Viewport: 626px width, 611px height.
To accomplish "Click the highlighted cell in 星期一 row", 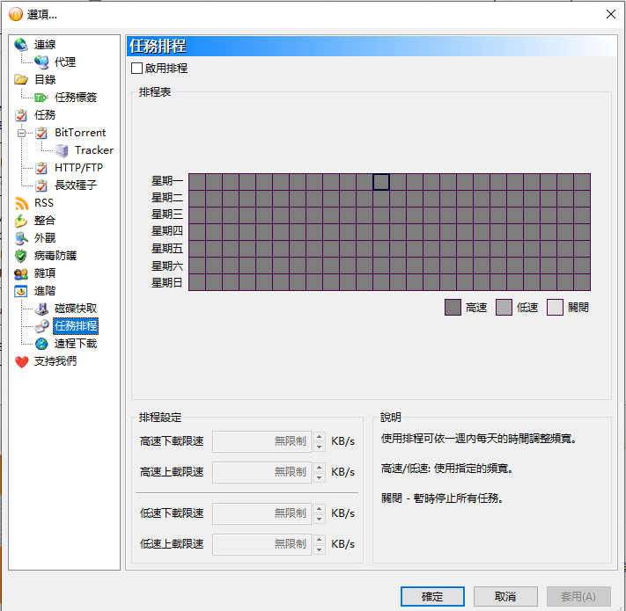I will [x=381, y=182].
